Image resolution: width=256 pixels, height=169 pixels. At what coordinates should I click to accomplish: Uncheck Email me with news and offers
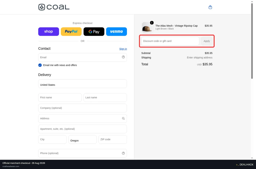[x=40, y=65]
